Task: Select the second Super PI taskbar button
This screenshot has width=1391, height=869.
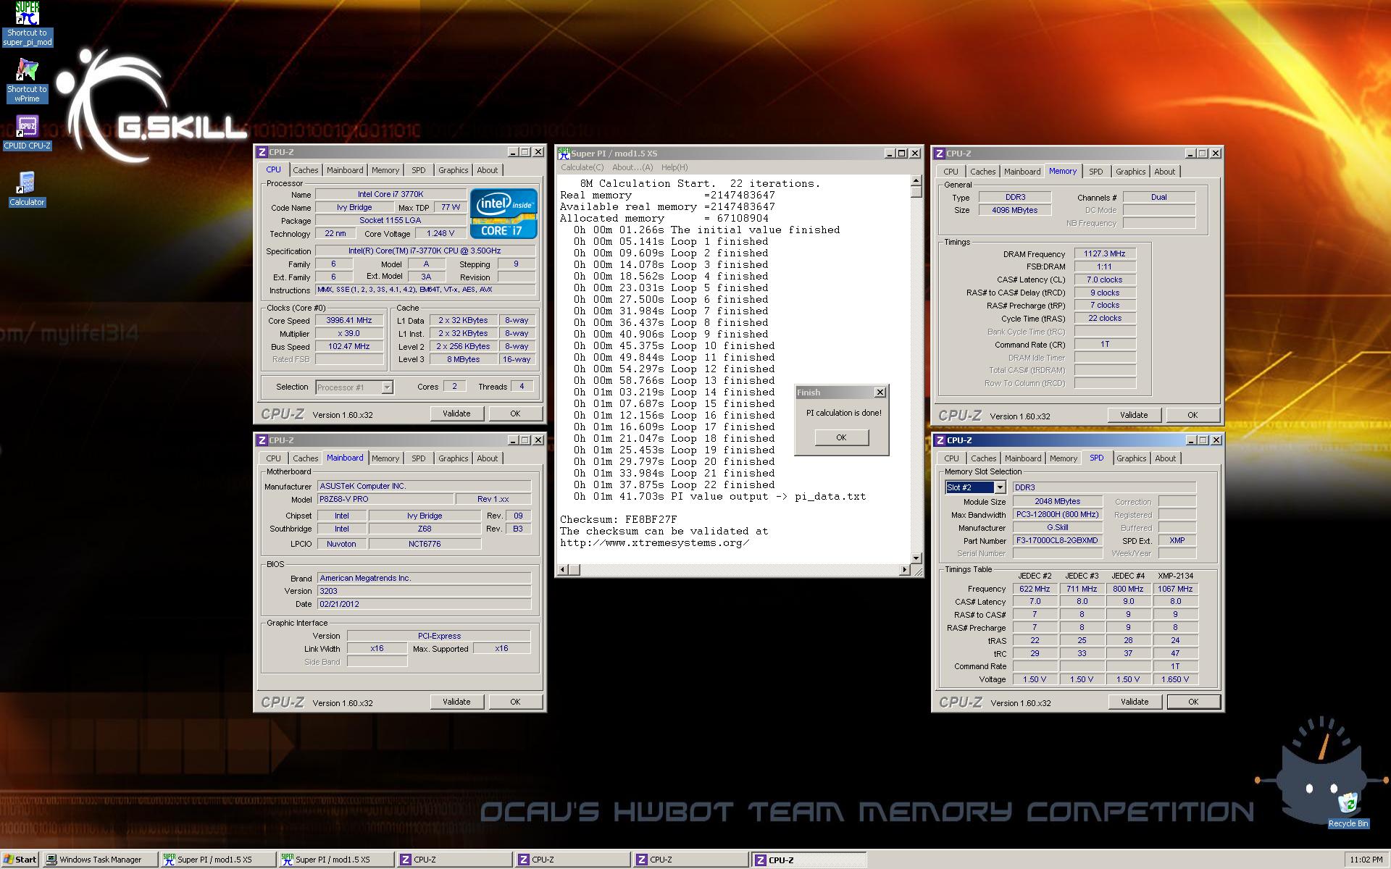Action: tap(336, 860)
